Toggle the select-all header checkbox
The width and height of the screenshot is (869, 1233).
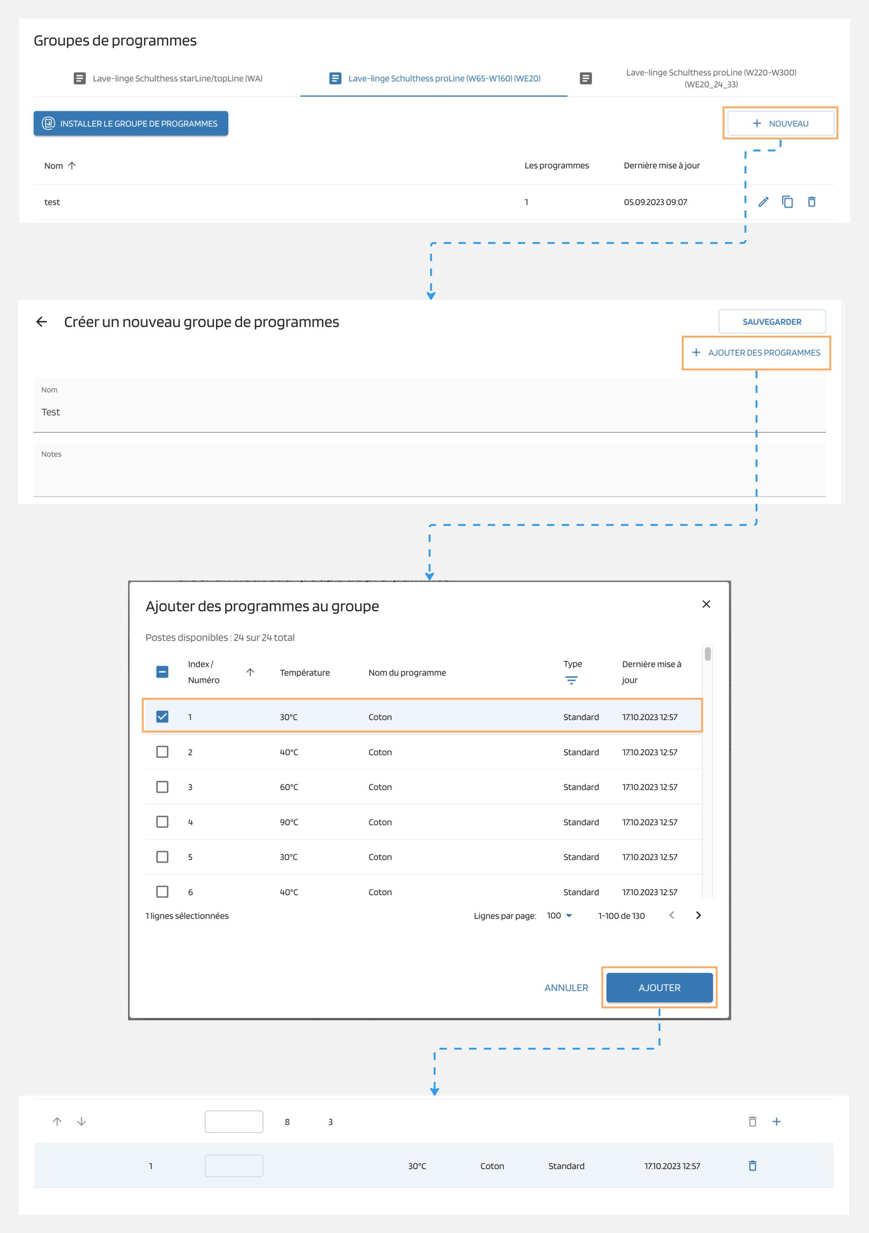[162, 672]
